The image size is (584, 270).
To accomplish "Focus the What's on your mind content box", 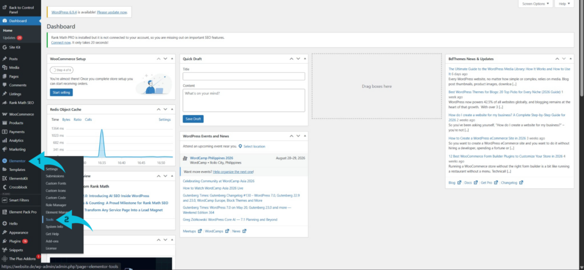I will [244, 100].
